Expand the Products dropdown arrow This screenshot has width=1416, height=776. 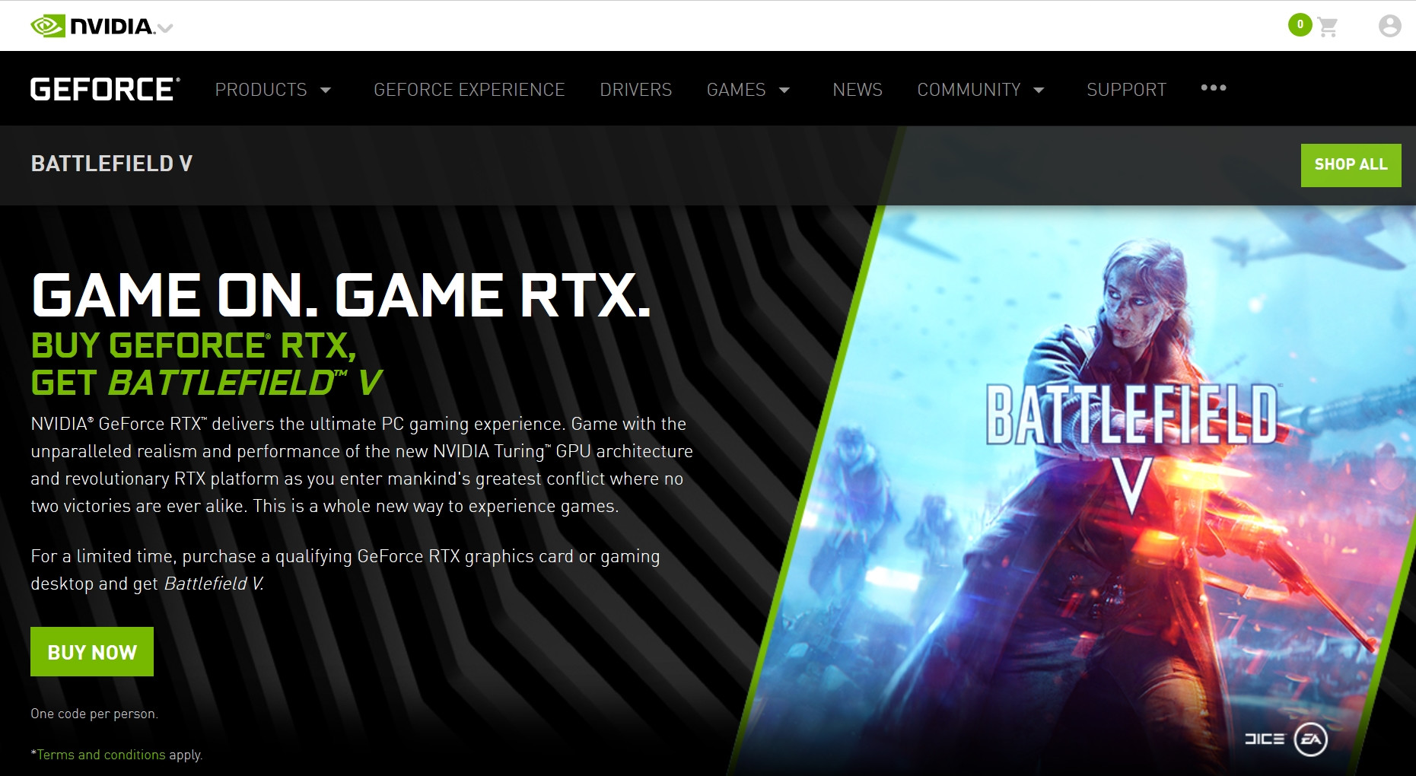[326, 90]
